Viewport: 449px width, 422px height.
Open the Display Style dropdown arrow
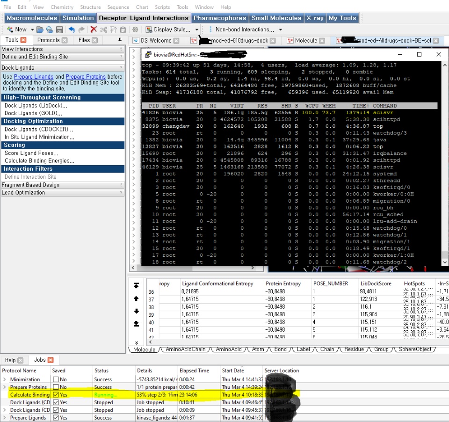(x=197, y=29)
